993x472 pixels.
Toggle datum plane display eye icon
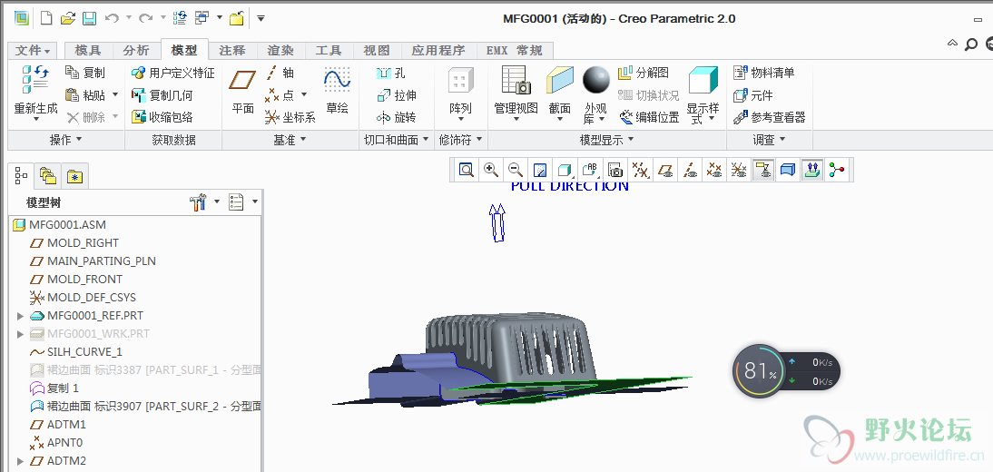click(664, 170)
